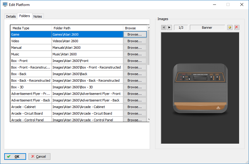Browse for Arcade - Circuit Board folder
Image resolution: width=249 pixels, height=164 pixels.
(135, 113)
